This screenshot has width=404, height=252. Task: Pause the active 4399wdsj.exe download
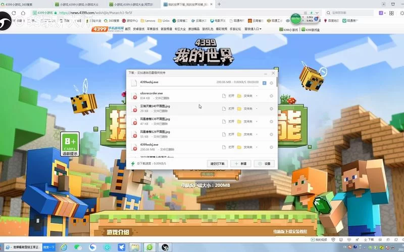tap(264, 83)
